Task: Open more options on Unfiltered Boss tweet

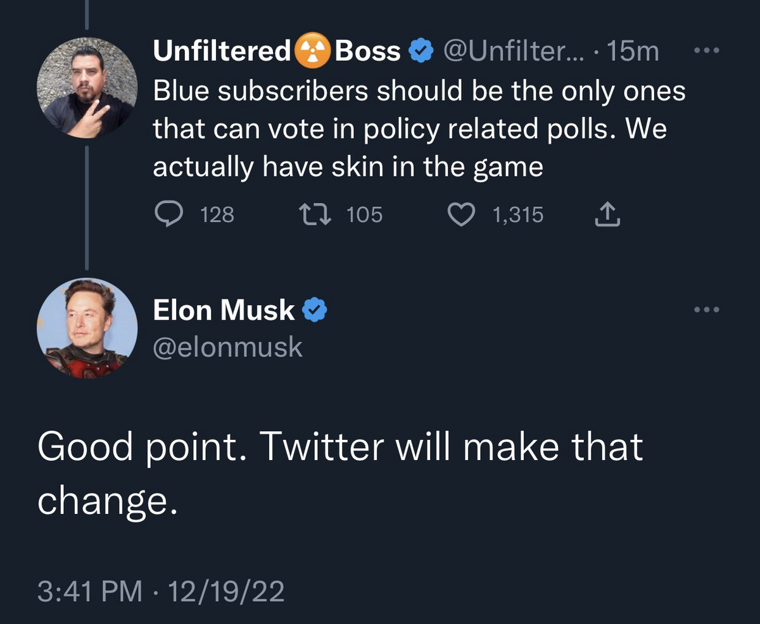Action: [707, 51]
